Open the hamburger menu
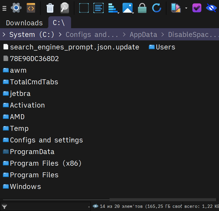Image resolution: width=219 pixels, height=211 pixels. coord(4,8)
